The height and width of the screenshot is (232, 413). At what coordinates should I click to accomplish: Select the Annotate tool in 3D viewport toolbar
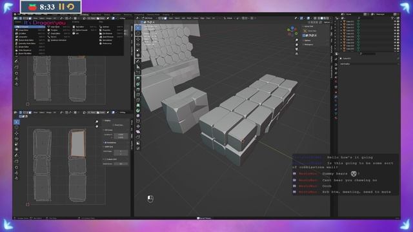pos(138,61)
